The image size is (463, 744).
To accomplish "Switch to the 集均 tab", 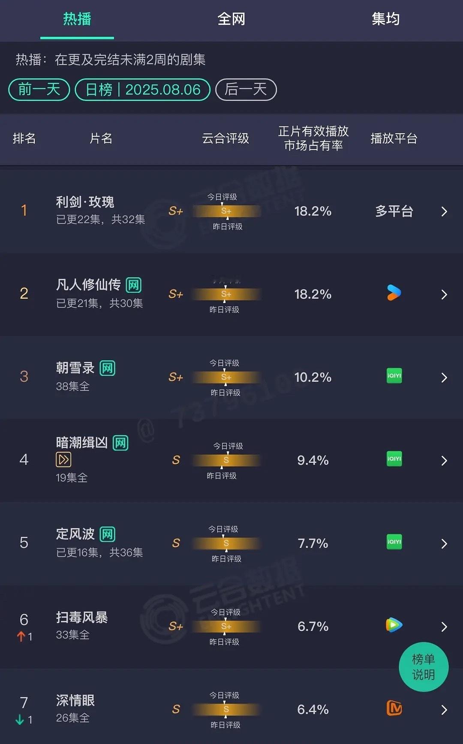I will click(x=385, y=19).
